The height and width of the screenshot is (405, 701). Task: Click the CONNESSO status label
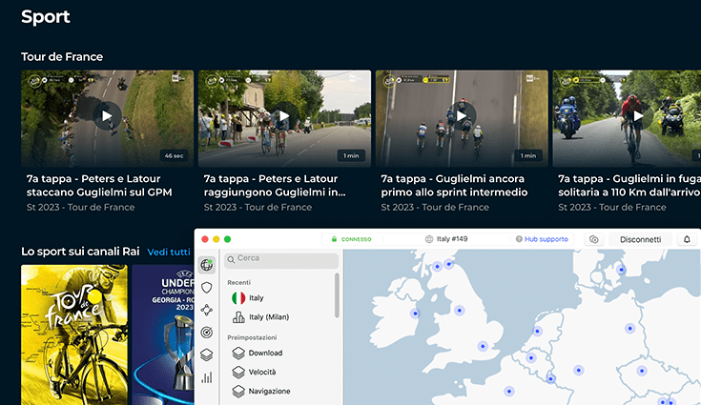[357, 239]
